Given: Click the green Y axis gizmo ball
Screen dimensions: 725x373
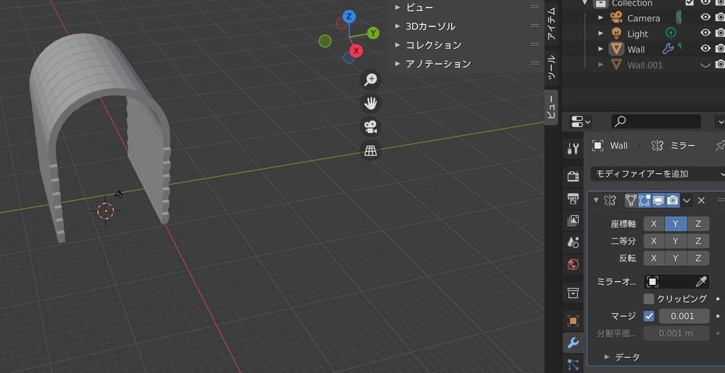Looking at the screenshot, I should (373, 33).
